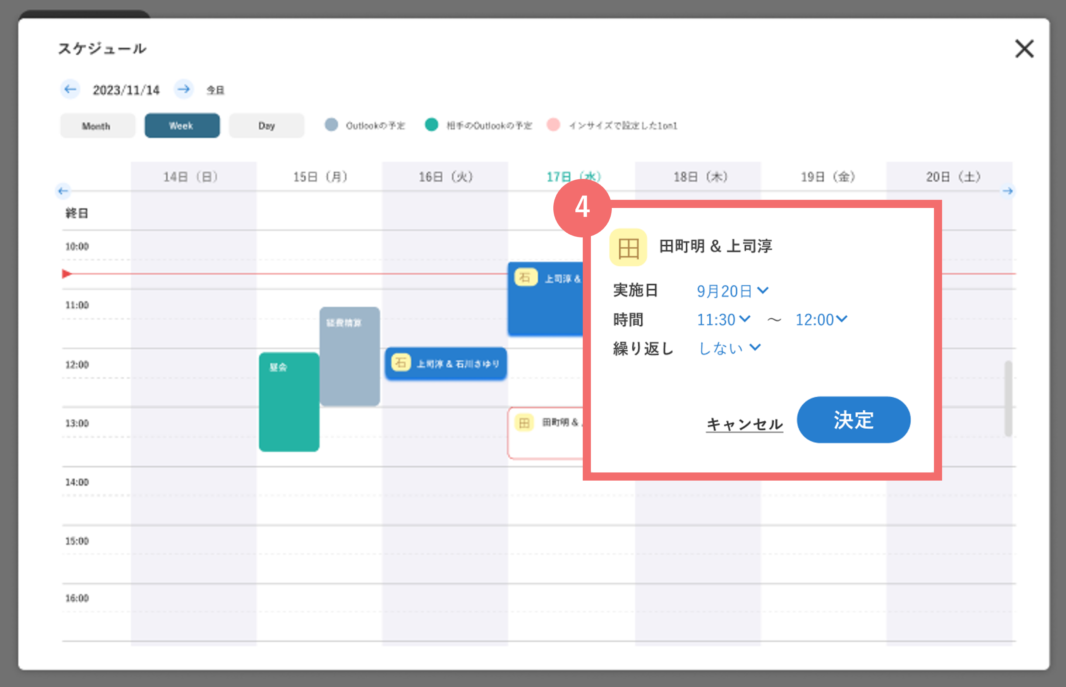Close the スケジュール dialog with the X
Viewport: 1066px width, 687px height.
click(x=1024, y=49)
